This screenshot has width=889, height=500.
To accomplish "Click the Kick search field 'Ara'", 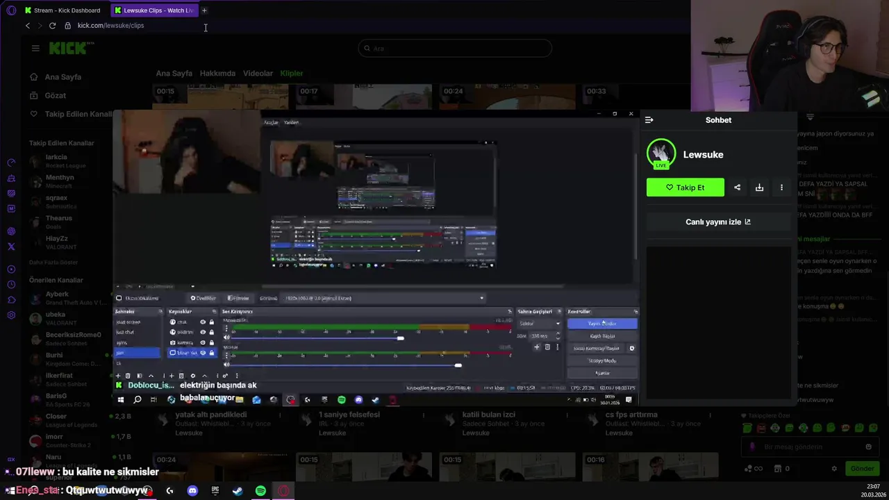I will tap(455, 49).
